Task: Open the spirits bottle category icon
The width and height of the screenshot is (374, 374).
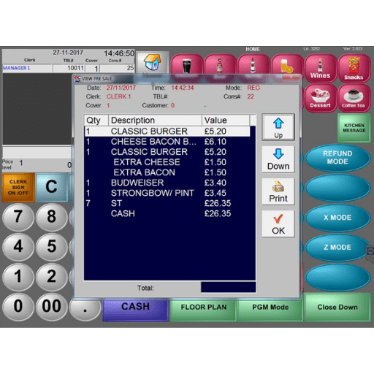Action: pos(253,65)
